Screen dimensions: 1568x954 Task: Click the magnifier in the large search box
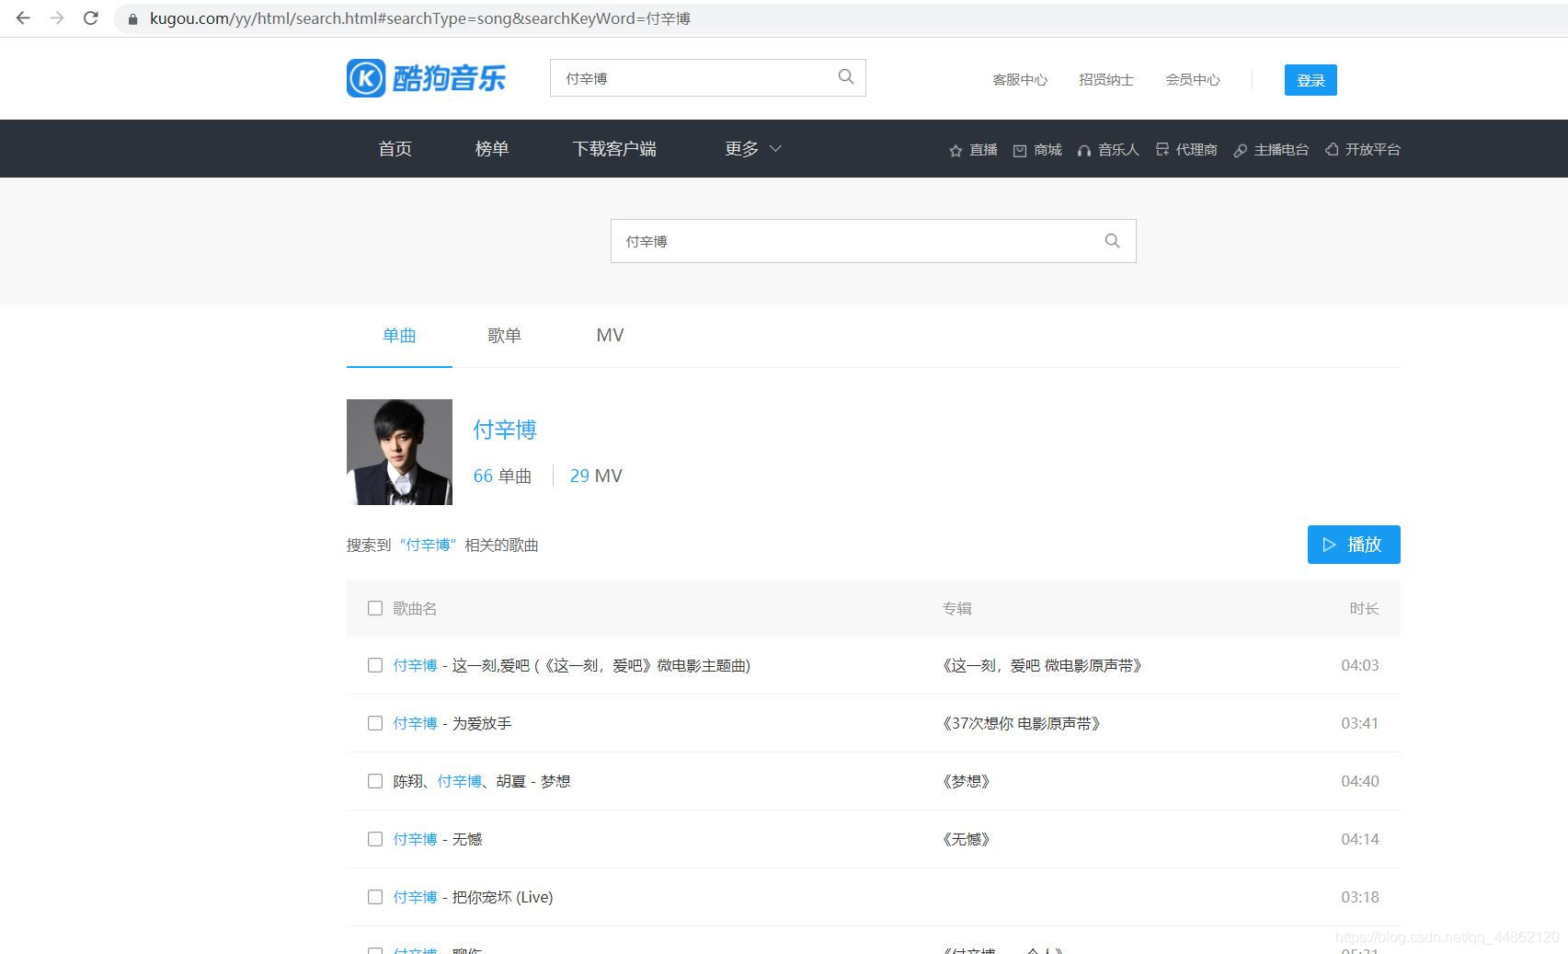pos(1112,241)
